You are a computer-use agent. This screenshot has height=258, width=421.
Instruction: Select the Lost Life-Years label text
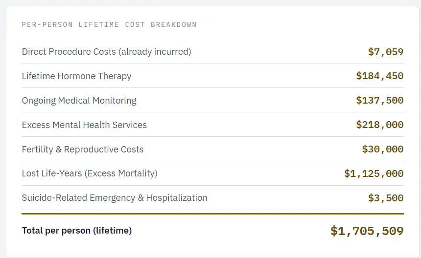[x=55, y=173]
